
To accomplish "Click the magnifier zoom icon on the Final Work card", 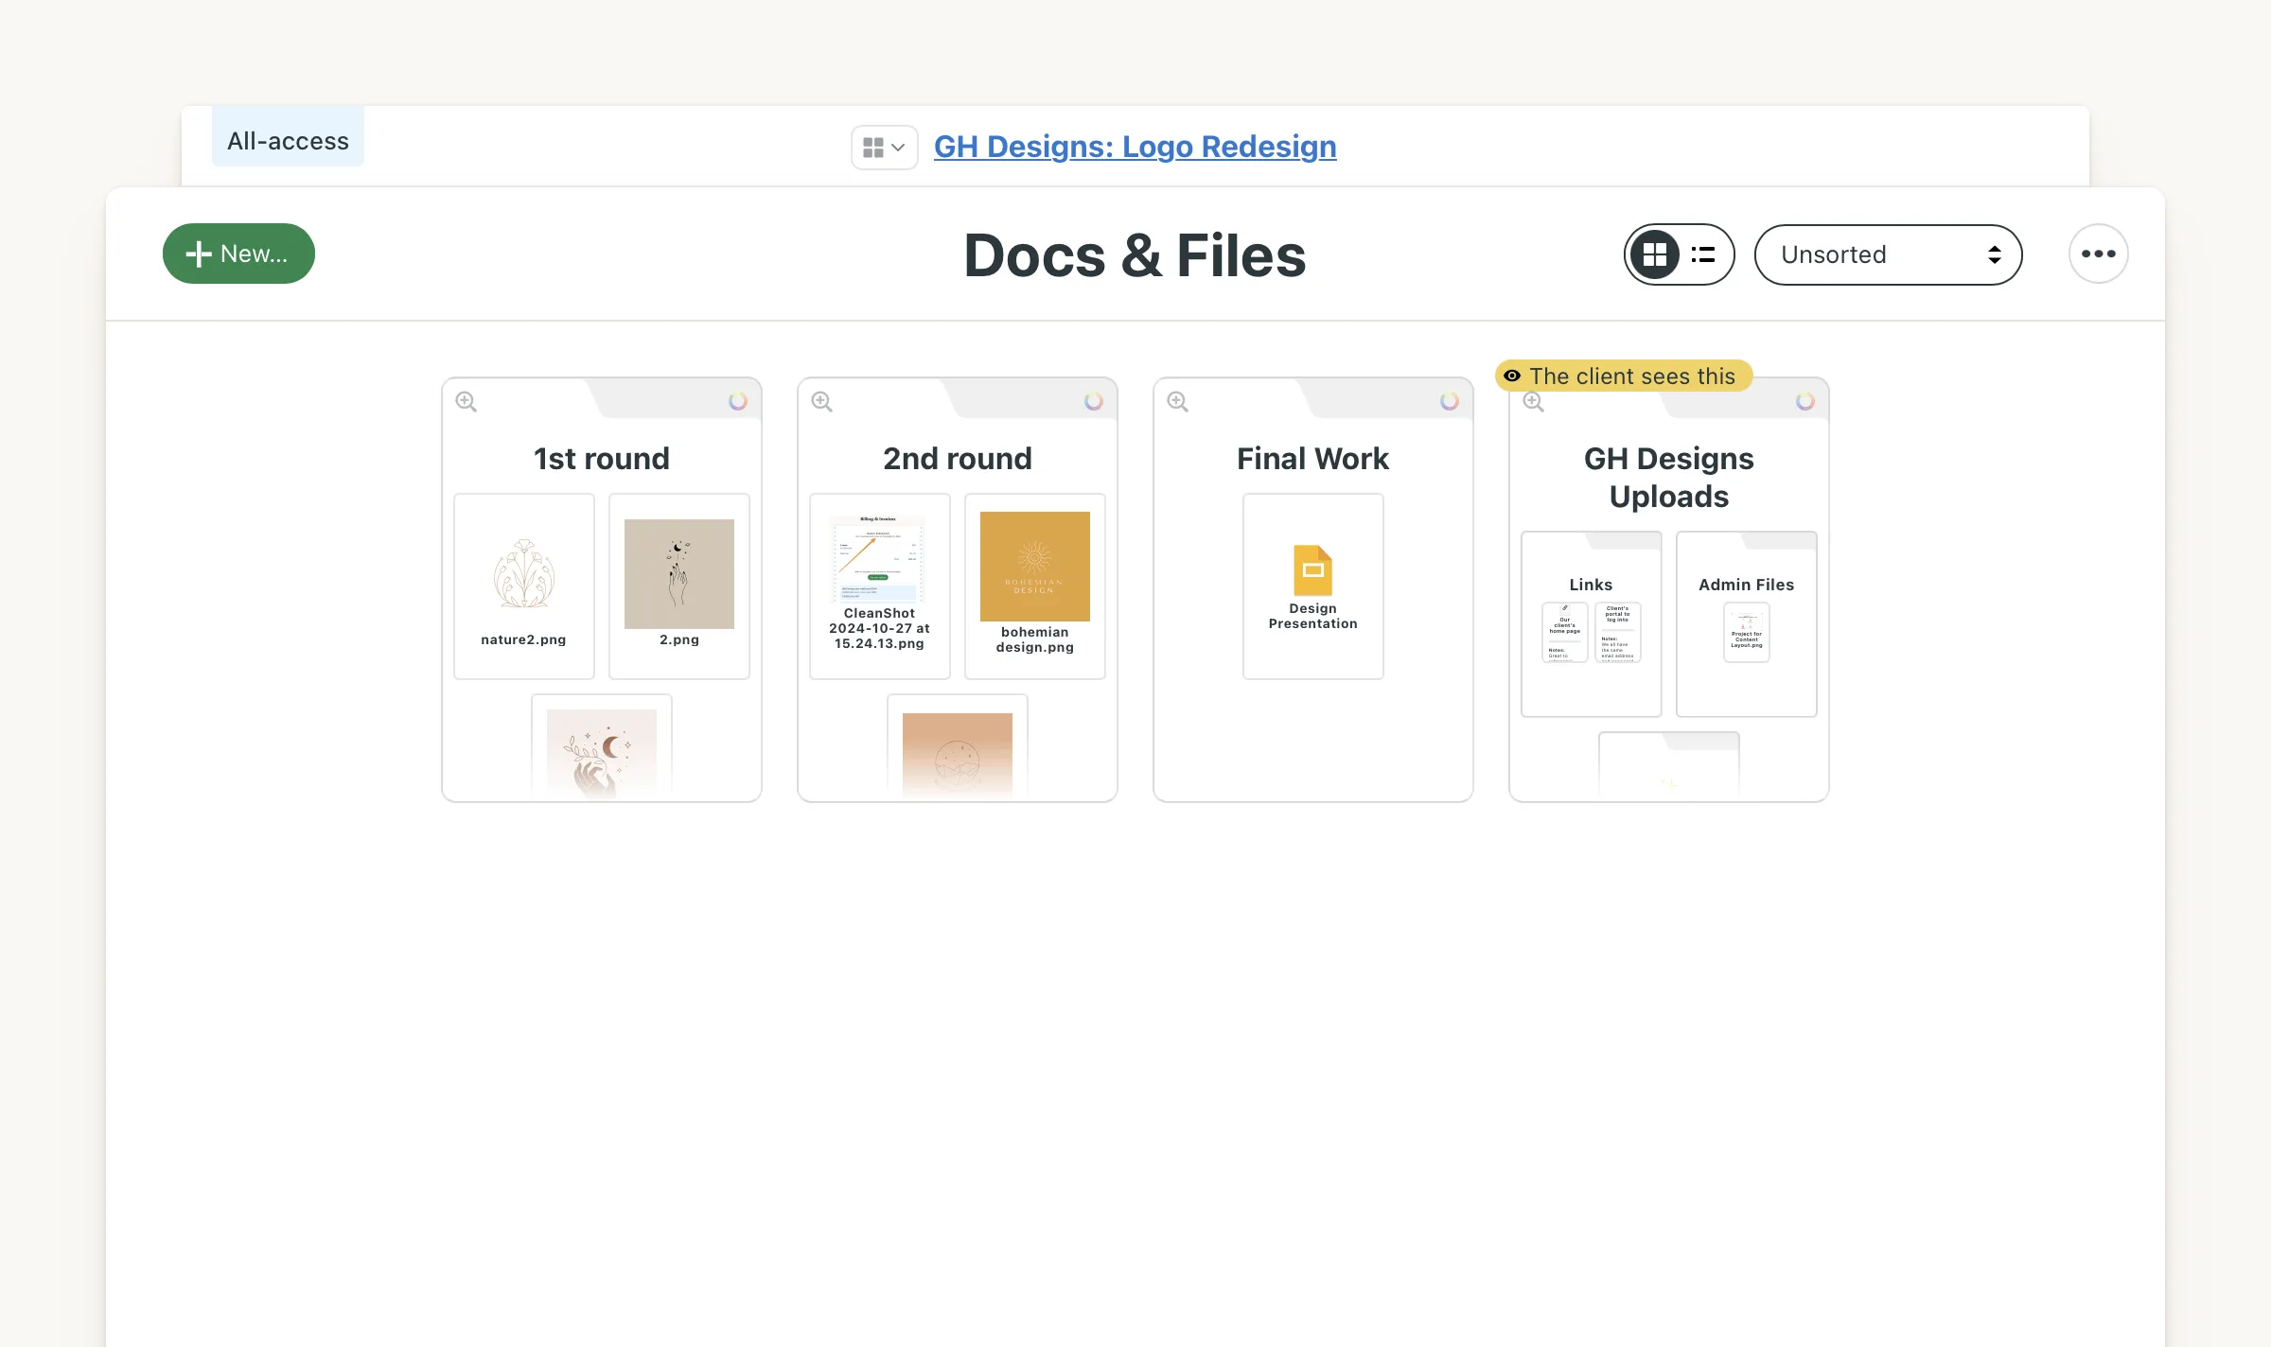I will click(x=1177, y=401).
